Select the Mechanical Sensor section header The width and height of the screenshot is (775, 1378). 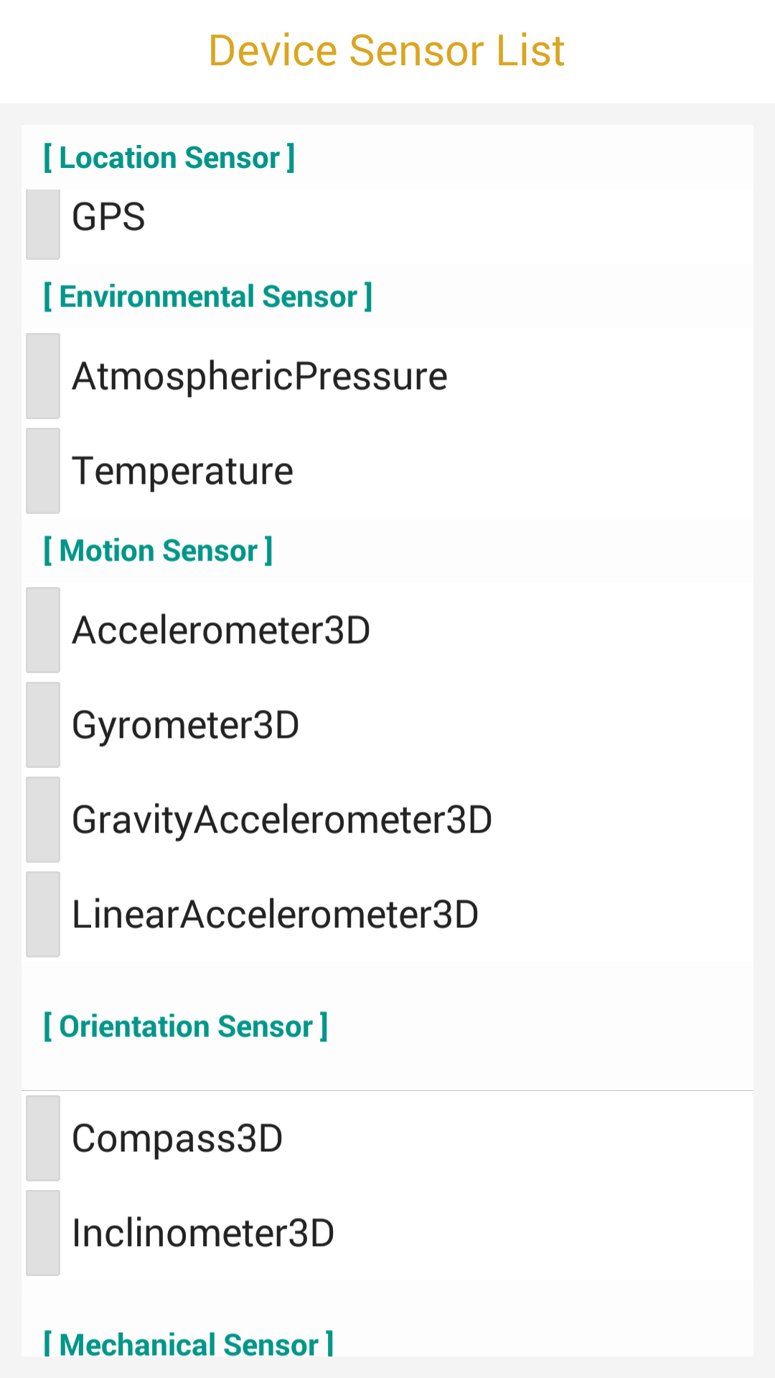189,1344
